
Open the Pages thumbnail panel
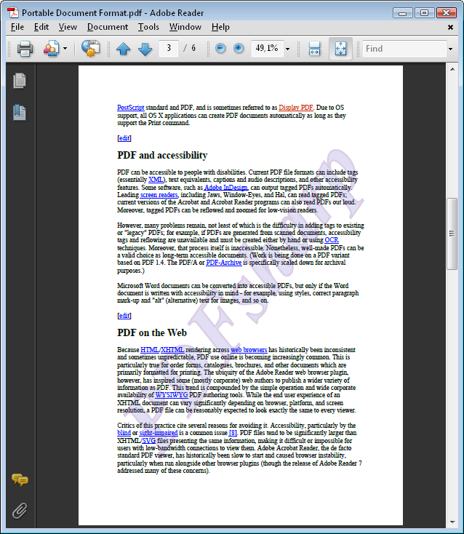pyautogui.click(x=20, y=81)
